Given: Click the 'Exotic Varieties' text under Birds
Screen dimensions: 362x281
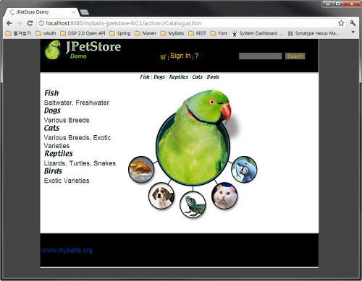Looking at the screenshot, I should pyautogui.click(x=67, y=181).
